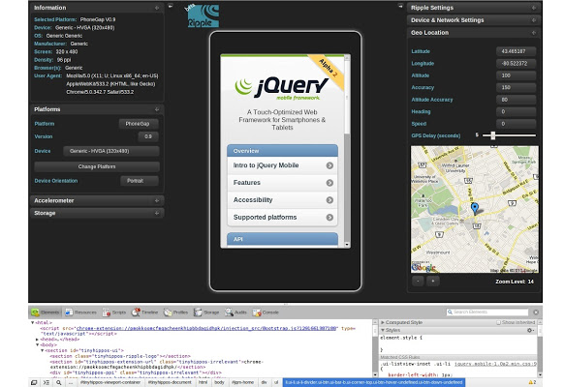Click arrow icon beside Intro to jQuery Mobile
This screenshot has width=564, height=387.
pos(329,165)
